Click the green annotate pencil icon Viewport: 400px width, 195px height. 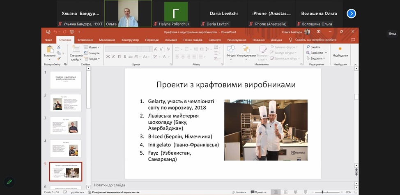tap(9, 181)
